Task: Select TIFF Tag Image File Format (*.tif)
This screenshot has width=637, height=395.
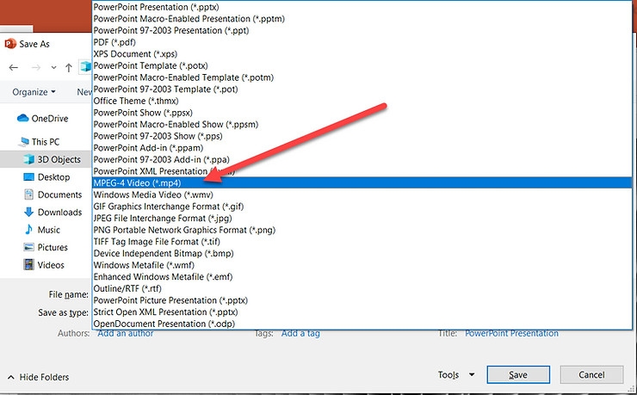Action: pyautogui.click(x=362, y=242)
